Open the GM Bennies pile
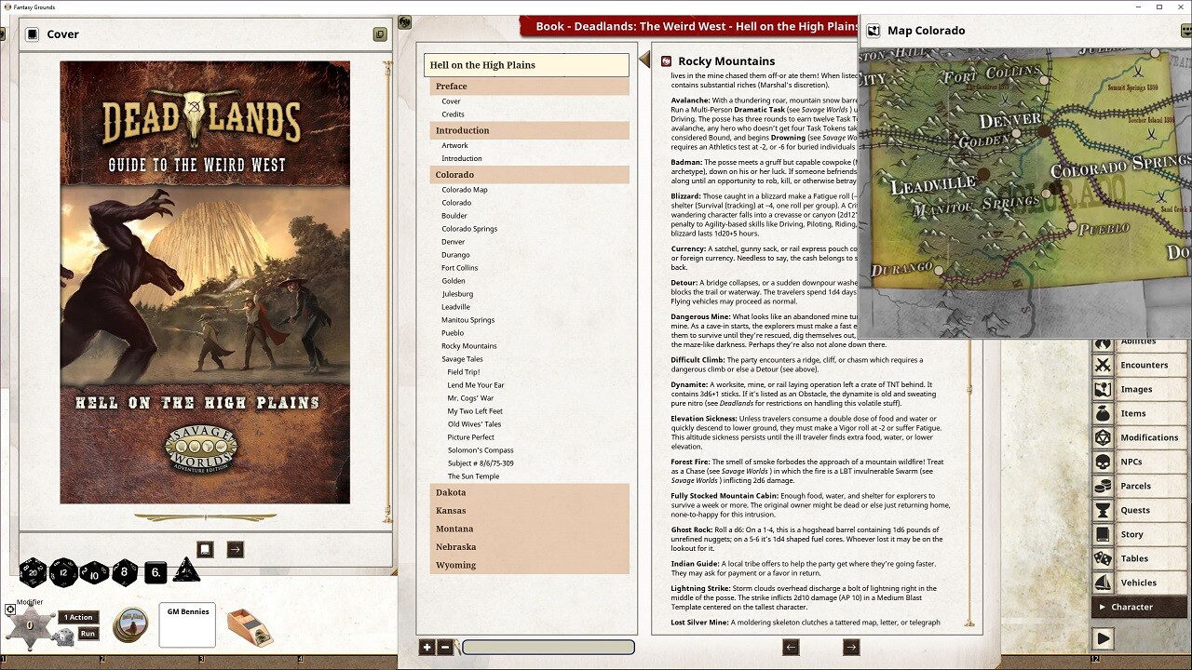Viewport: 1192px width, 670px height. click(186, 624)
